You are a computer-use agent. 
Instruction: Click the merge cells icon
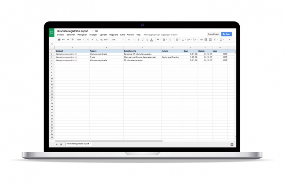(x=170, y=40)
